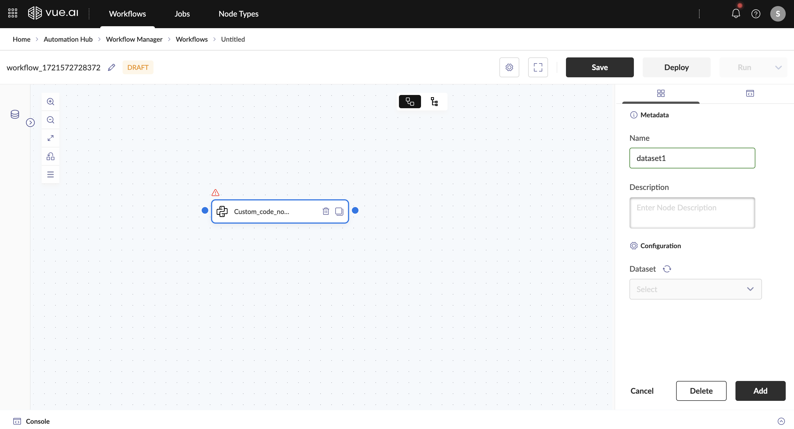The width and height of the screenshot is (794, 429).
Task: Open the Jobs tab
Action: (182, 14)
